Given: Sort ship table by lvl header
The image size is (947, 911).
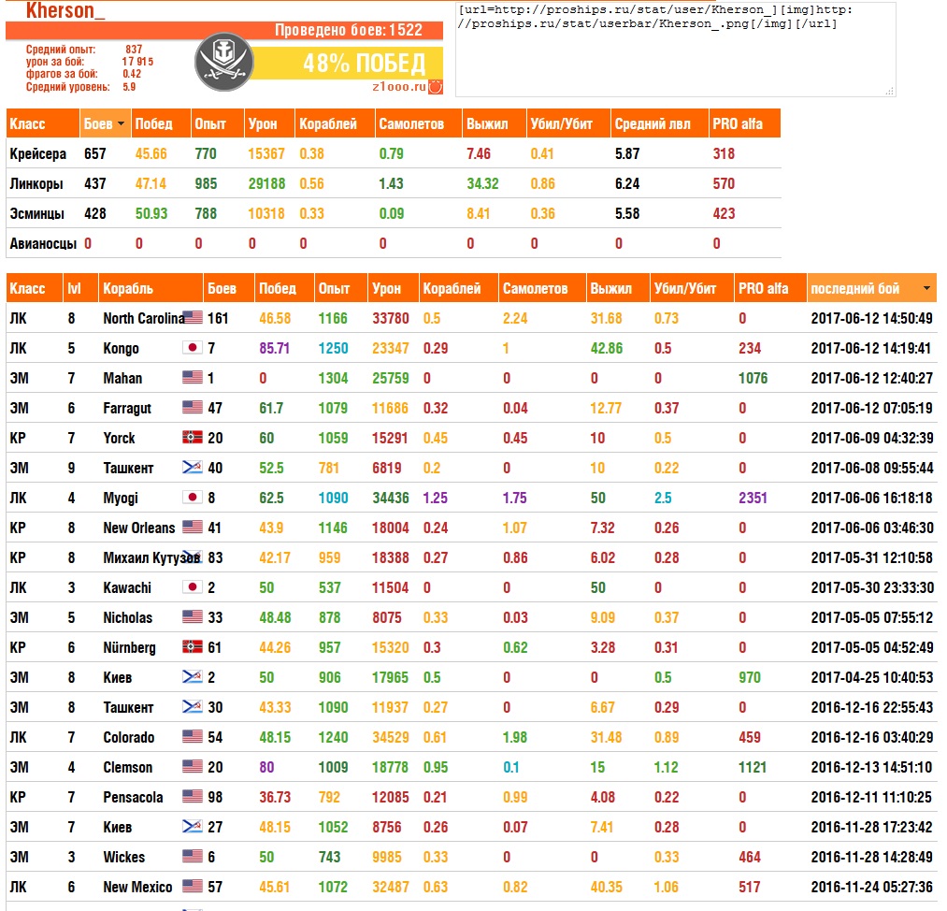Looking at the screenshot, I should (x=81, y=288).
